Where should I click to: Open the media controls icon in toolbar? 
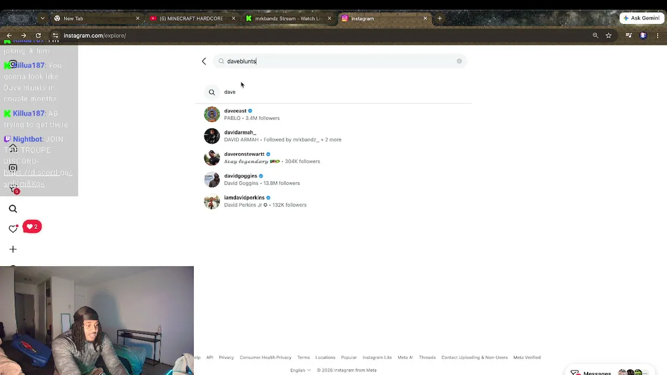click(629, 35)
